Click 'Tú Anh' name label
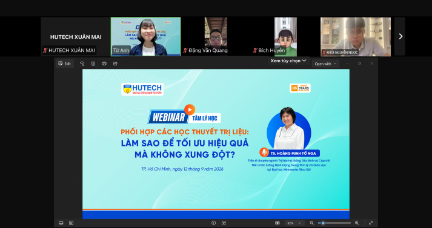 coord(121,51)
